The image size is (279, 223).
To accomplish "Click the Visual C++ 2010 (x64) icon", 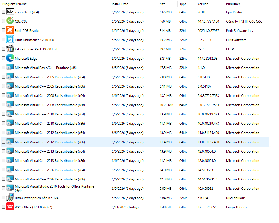I will (x=10, y=114).
